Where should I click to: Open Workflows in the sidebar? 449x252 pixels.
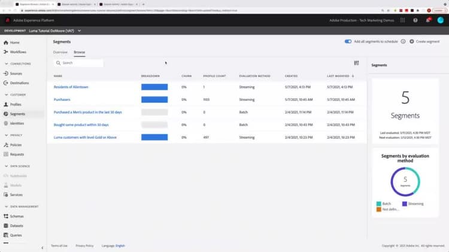[x=15, y=52]
